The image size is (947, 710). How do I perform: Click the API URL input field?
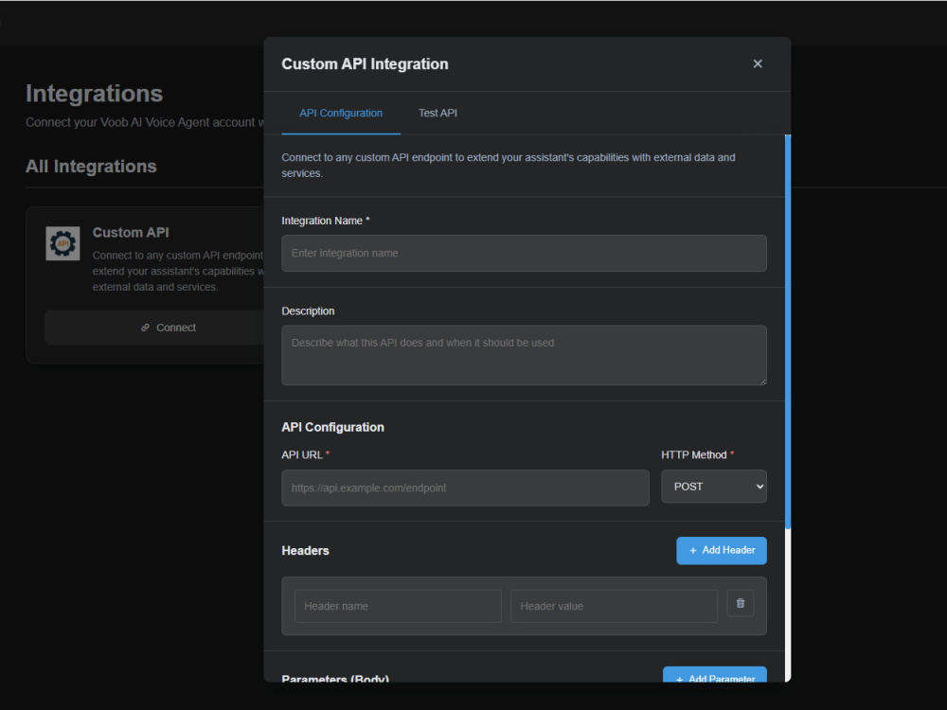click(465, 488)
